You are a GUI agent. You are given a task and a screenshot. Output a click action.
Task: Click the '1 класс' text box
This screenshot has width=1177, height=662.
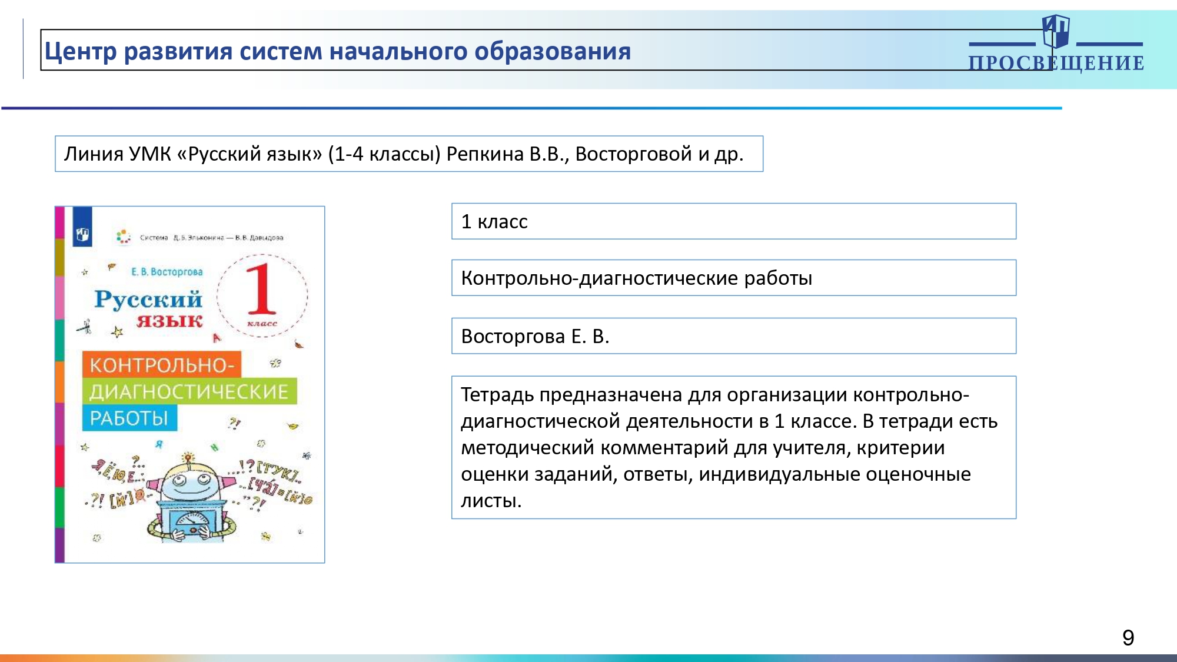click(734, 221)
